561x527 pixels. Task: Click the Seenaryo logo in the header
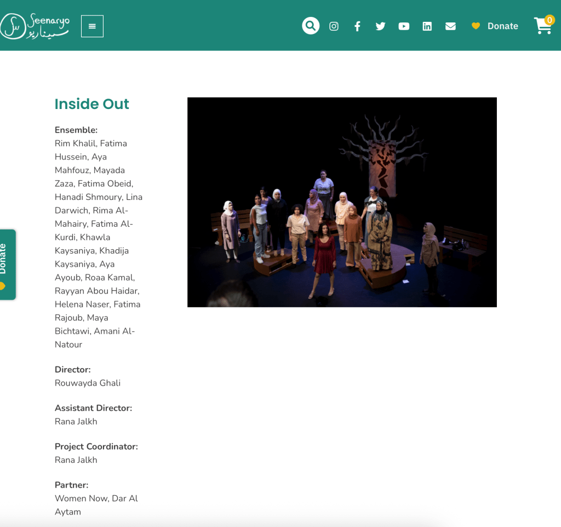[35, 26]
